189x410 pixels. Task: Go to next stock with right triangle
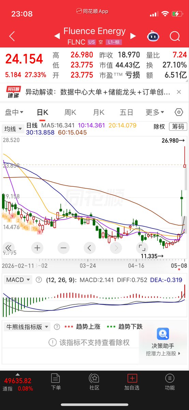point(133,36)
